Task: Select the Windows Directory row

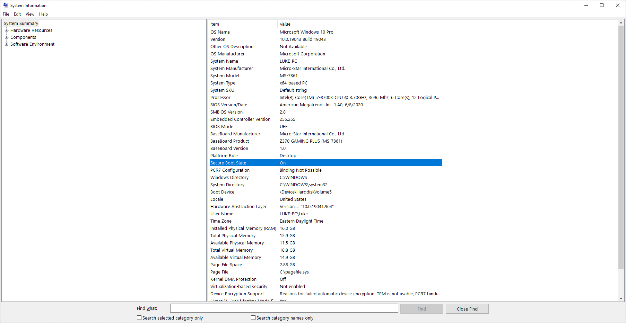Action: click(x=326, y=178)
